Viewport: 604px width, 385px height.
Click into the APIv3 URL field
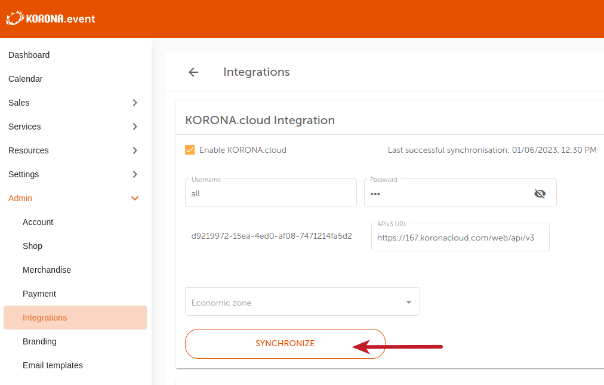[x=460, y=237]
